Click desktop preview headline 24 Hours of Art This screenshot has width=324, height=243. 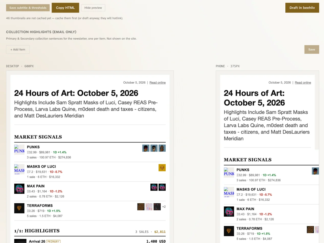point(76,93)
